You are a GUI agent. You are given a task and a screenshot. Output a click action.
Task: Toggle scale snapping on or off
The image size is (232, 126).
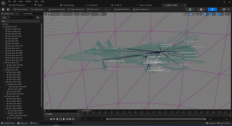click(x=219, y=14)
